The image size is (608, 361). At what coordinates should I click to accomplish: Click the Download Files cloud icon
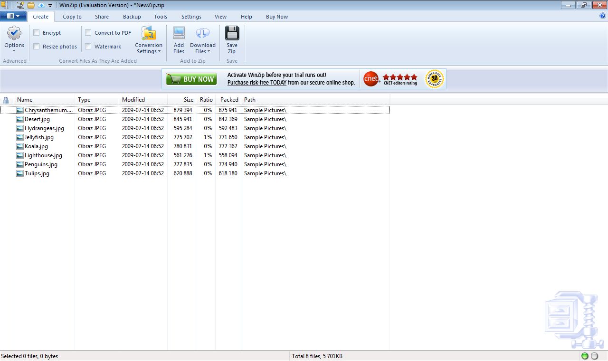click(203, 33)
